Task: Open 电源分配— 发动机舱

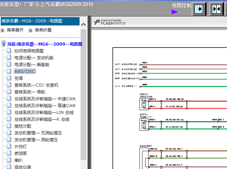Action: [x=34, y=58]
